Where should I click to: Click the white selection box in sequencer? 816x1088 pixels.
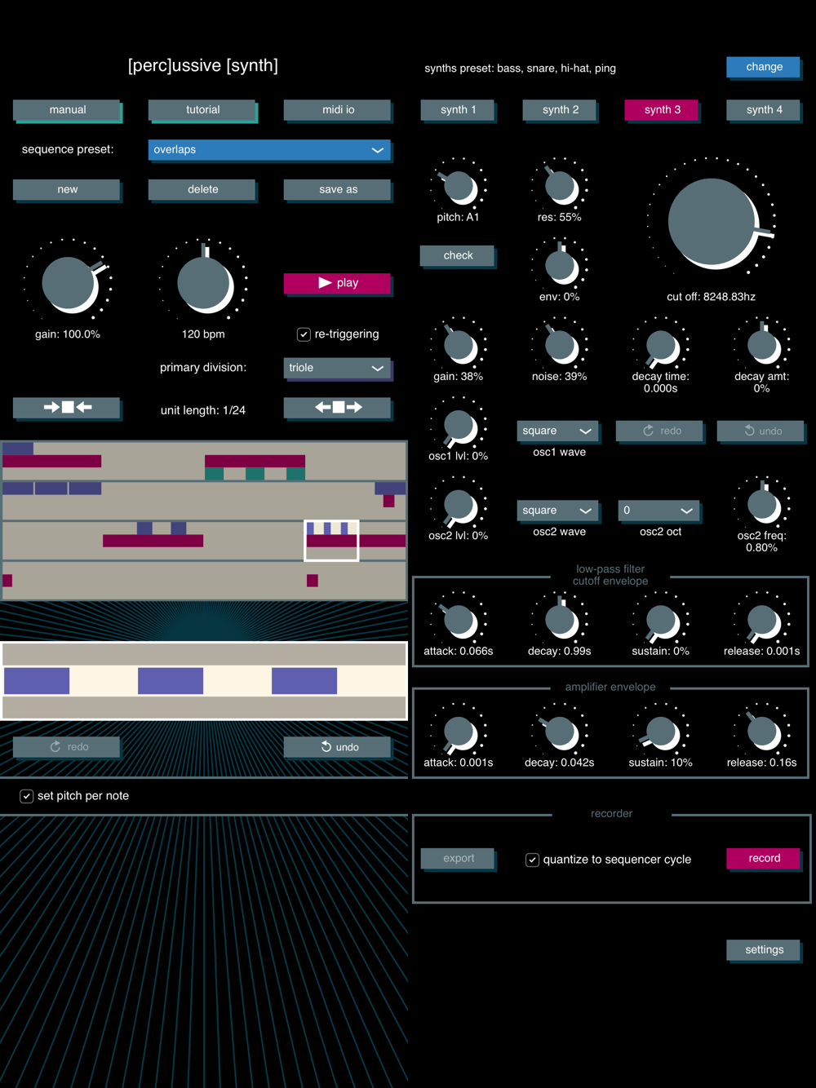[x=331, y=541]
